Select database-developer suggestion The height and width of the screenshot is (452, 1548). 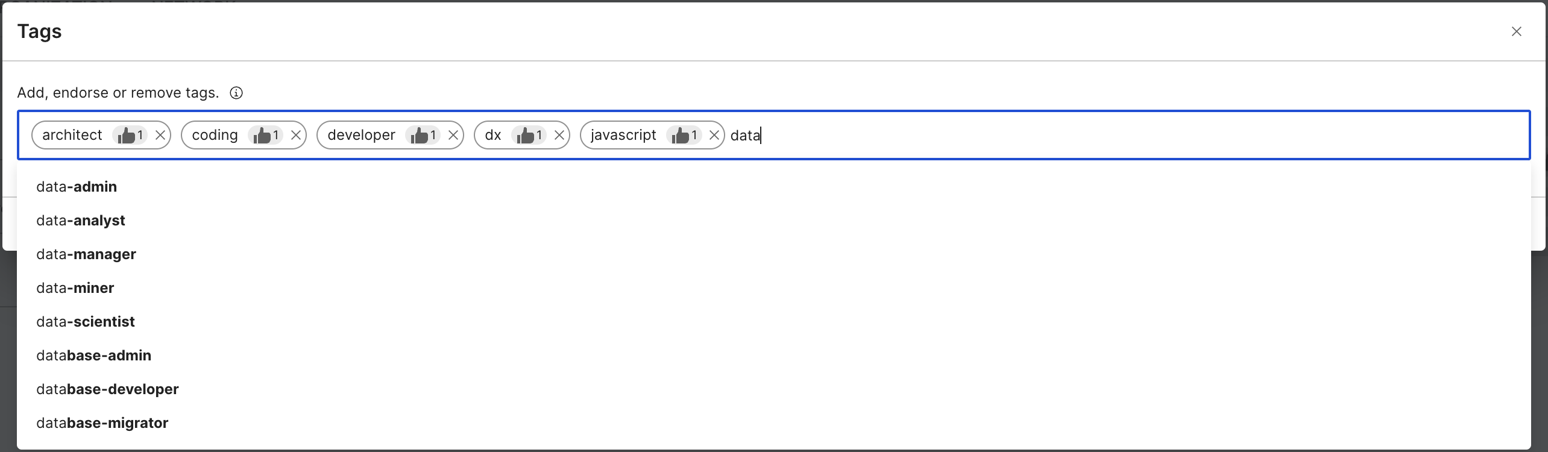coord(107,389)
